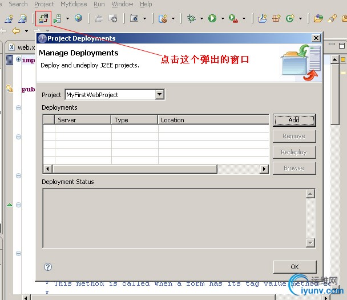Click the Open Type folder icon
The height and width of the screenshot is (300, 347).
[x=318, y=19]
